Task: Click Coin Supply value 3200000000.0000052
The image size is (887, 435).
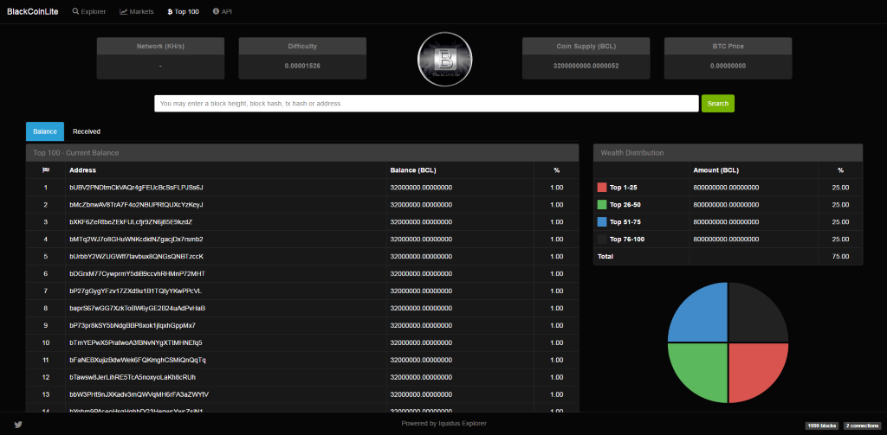Action: tap(586, 66)
